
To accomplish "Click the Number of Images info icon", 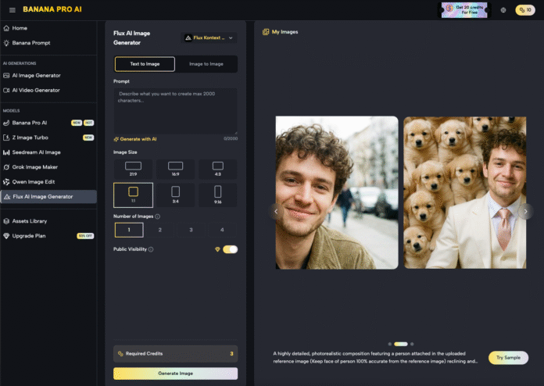I will [158, 216].
